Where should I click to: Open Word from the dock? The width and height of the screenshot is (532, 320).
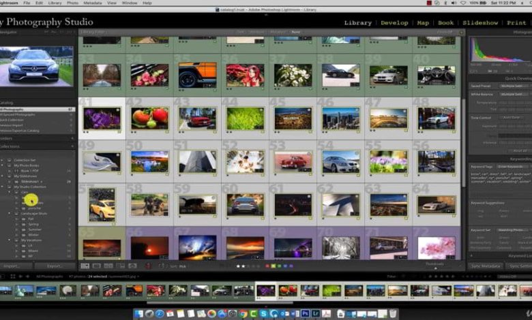[x=295, y=314]
